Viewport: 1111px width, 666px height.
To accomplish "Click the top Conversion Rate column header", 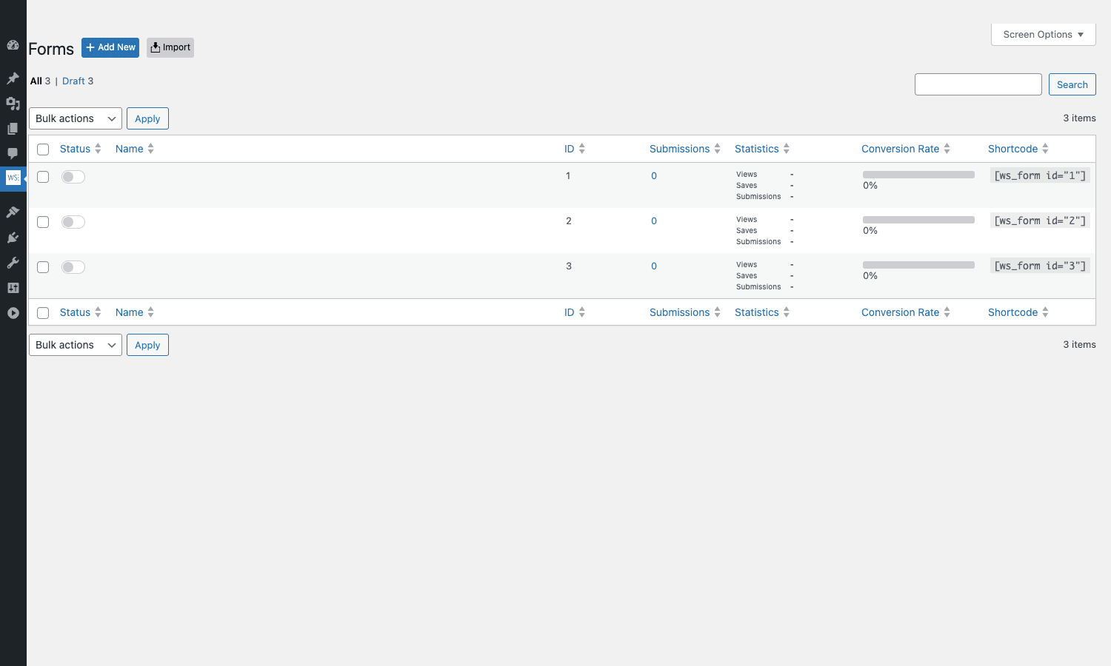I will tap(900, 149).
